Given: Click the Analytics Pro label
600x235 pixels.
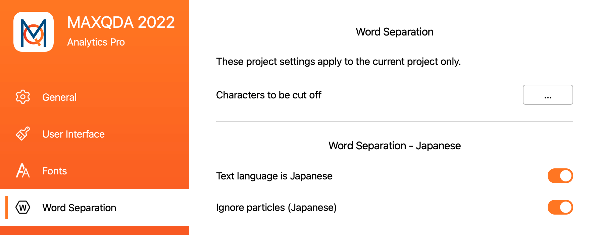Looking at the screenshot, I should pos(96,42).
